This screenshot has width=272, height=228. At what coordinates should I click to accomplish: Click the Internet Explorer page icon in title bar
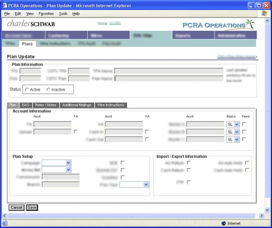click(5, 5)
